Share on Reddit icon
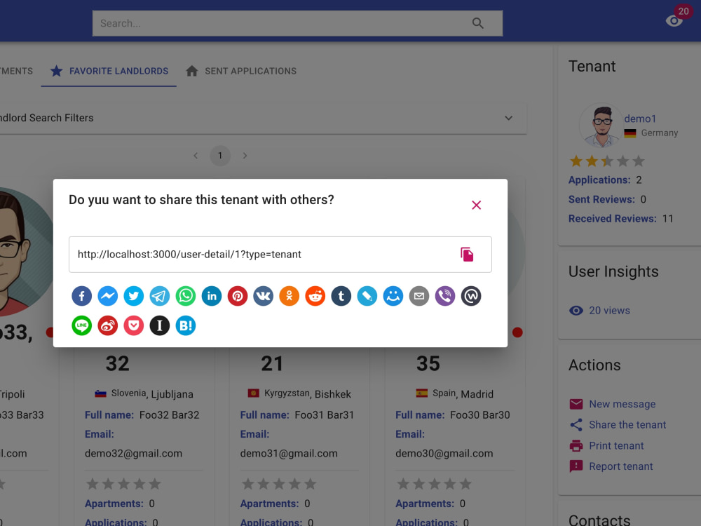Screen dimensions: 701x526 [x=315, y=296]
